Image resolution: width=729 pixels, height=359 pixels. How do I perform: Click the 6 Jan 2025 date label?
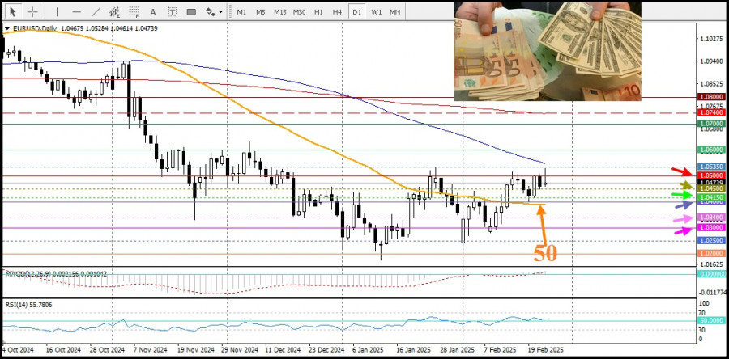point(367,350)
